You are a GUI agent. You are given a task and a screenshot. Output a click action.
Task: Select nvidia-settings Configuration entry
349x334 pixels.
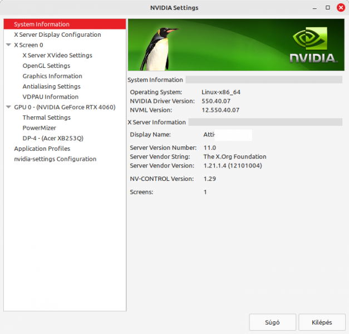click(x=55, y=159)
